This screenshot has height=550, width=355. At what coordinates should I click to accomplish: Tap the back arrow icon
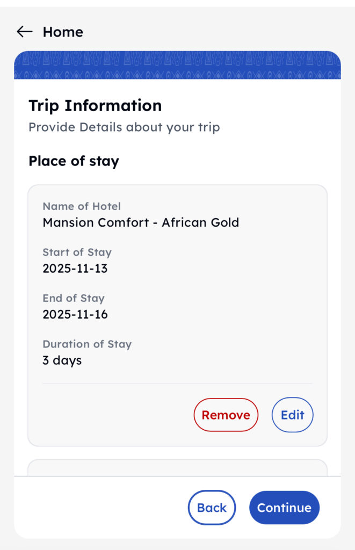[x=24, y=32]
